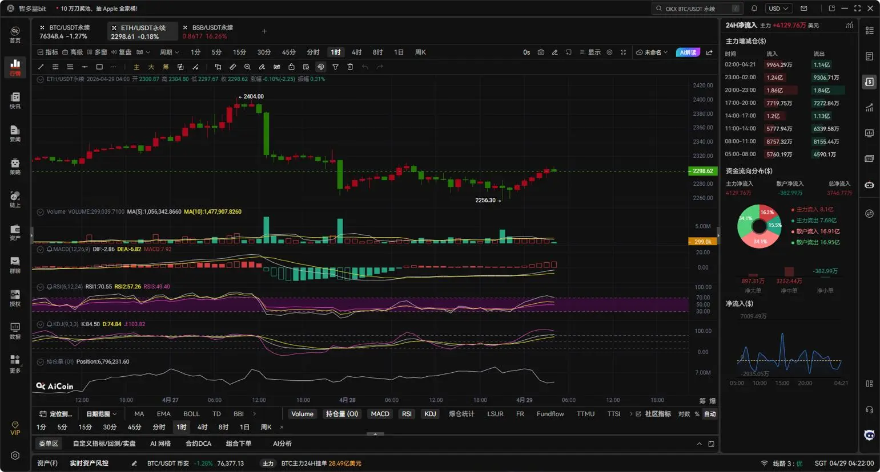Click the fund flow pie chart

760,226
